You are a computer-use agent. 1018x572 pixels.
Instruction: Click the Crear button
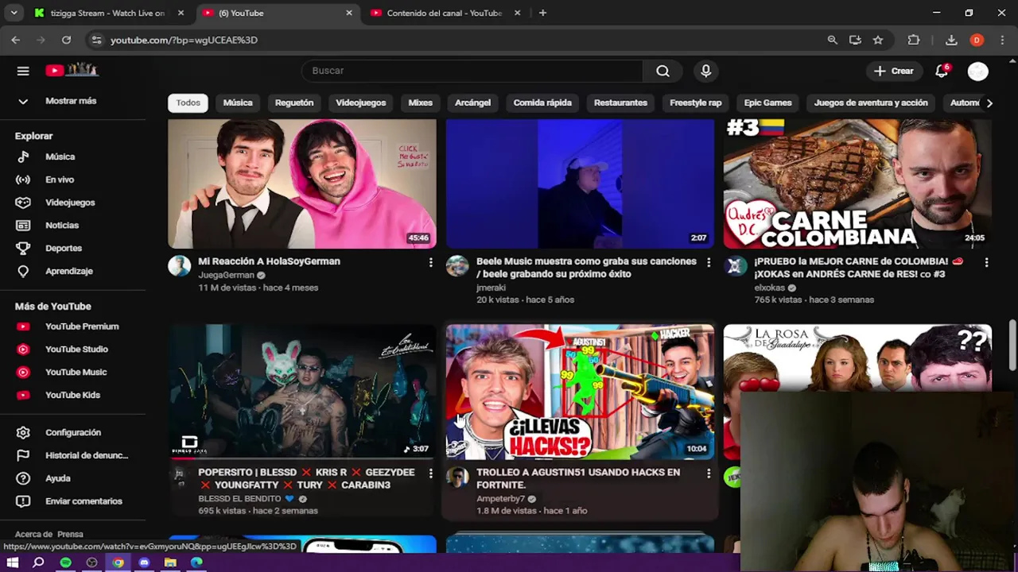coord(894,71)
